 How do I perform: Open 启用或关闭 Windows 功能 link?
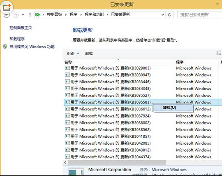coord(32,47)
